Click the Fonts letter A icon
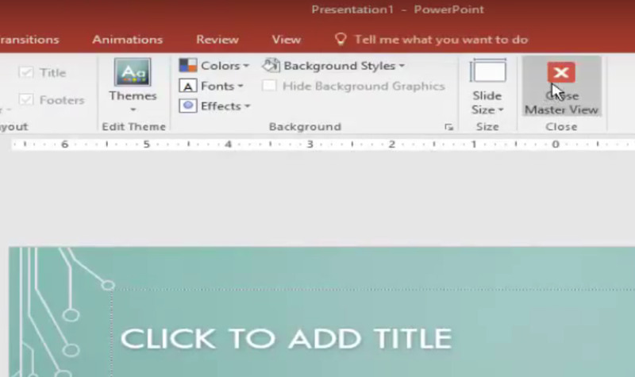635x377 pixels. (188, 86)
